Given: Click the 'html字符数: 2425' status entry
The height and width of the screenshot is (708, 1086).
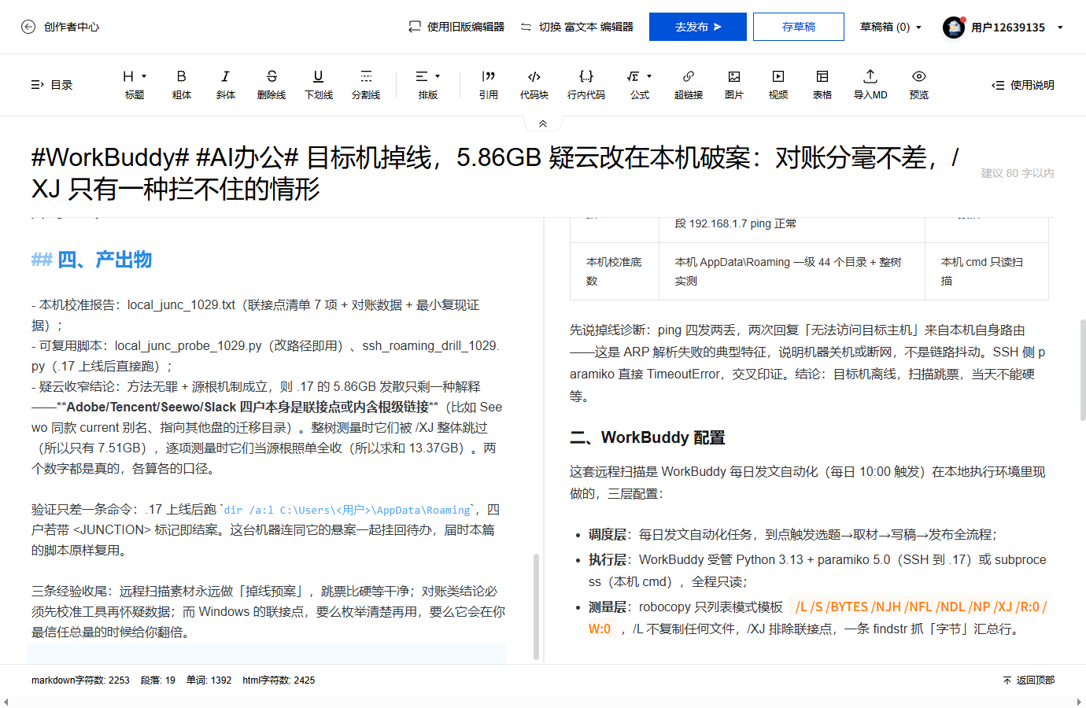Looking at the screenshot, I should [279, 680].
